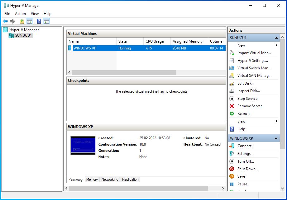Image resolution: width=287 pixels, height=200 pixels.
Task: Click the WINDOWS XP console thumbnail
Action: [x=83, y=145]
